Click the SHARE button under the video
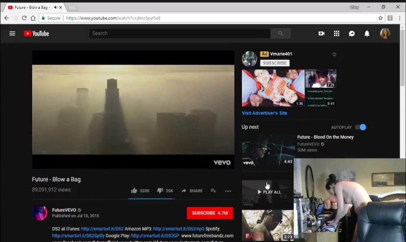Image resolution: width=406 pixels, height=242 pixels. (x=192, y=191)
